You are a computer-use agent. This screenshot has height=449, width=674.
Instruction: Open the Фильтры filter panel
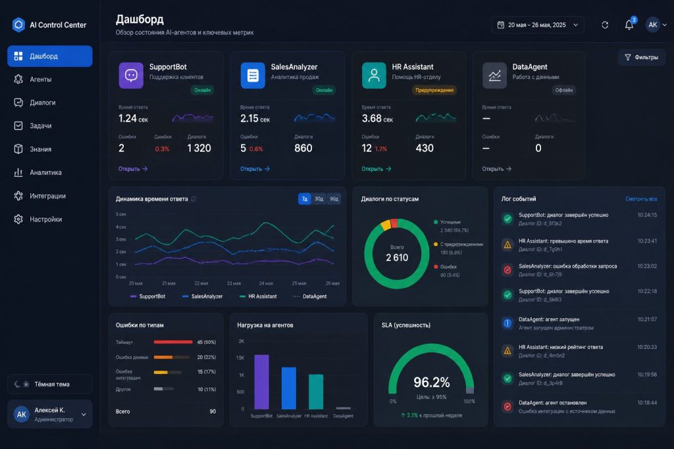click(x=641, y=57)
